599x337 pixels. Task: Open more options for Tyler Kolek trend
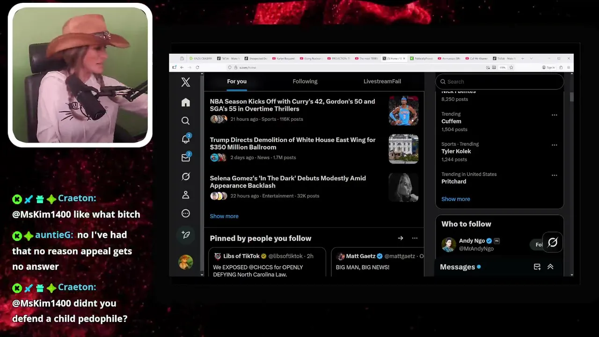pos(555,145)
